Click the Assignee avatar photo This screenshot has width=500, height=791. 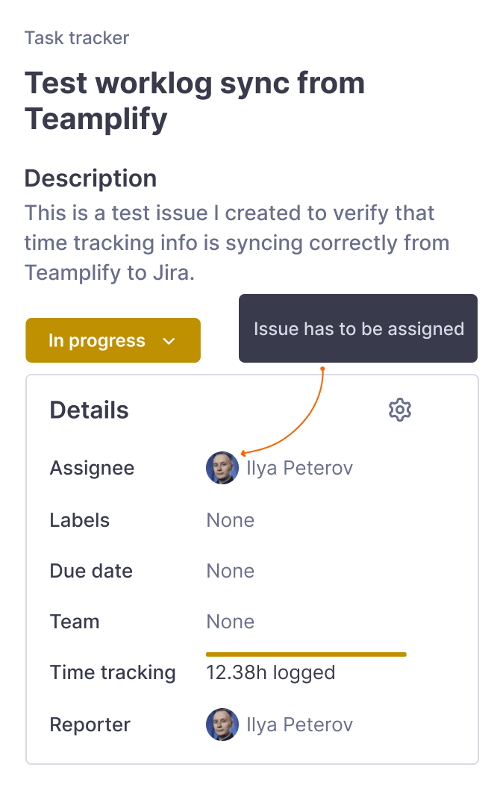(x=222, y=468)
